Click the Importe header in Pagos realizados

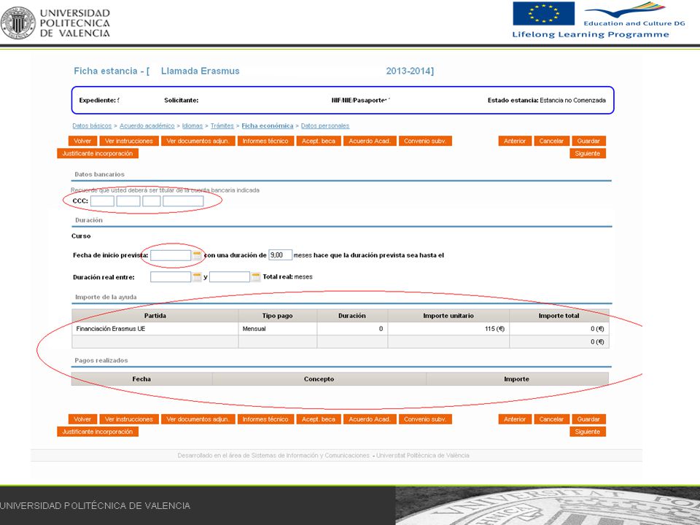click(x=517, y=379)
